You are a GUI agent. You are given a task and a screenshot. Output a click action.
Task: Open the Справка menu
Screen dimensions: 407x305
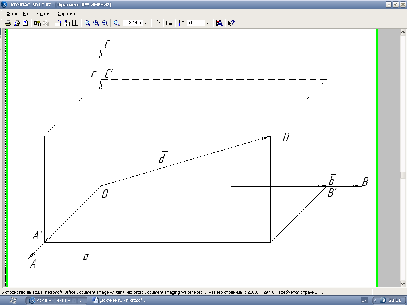pyautogui.click(x=66, y=14)
